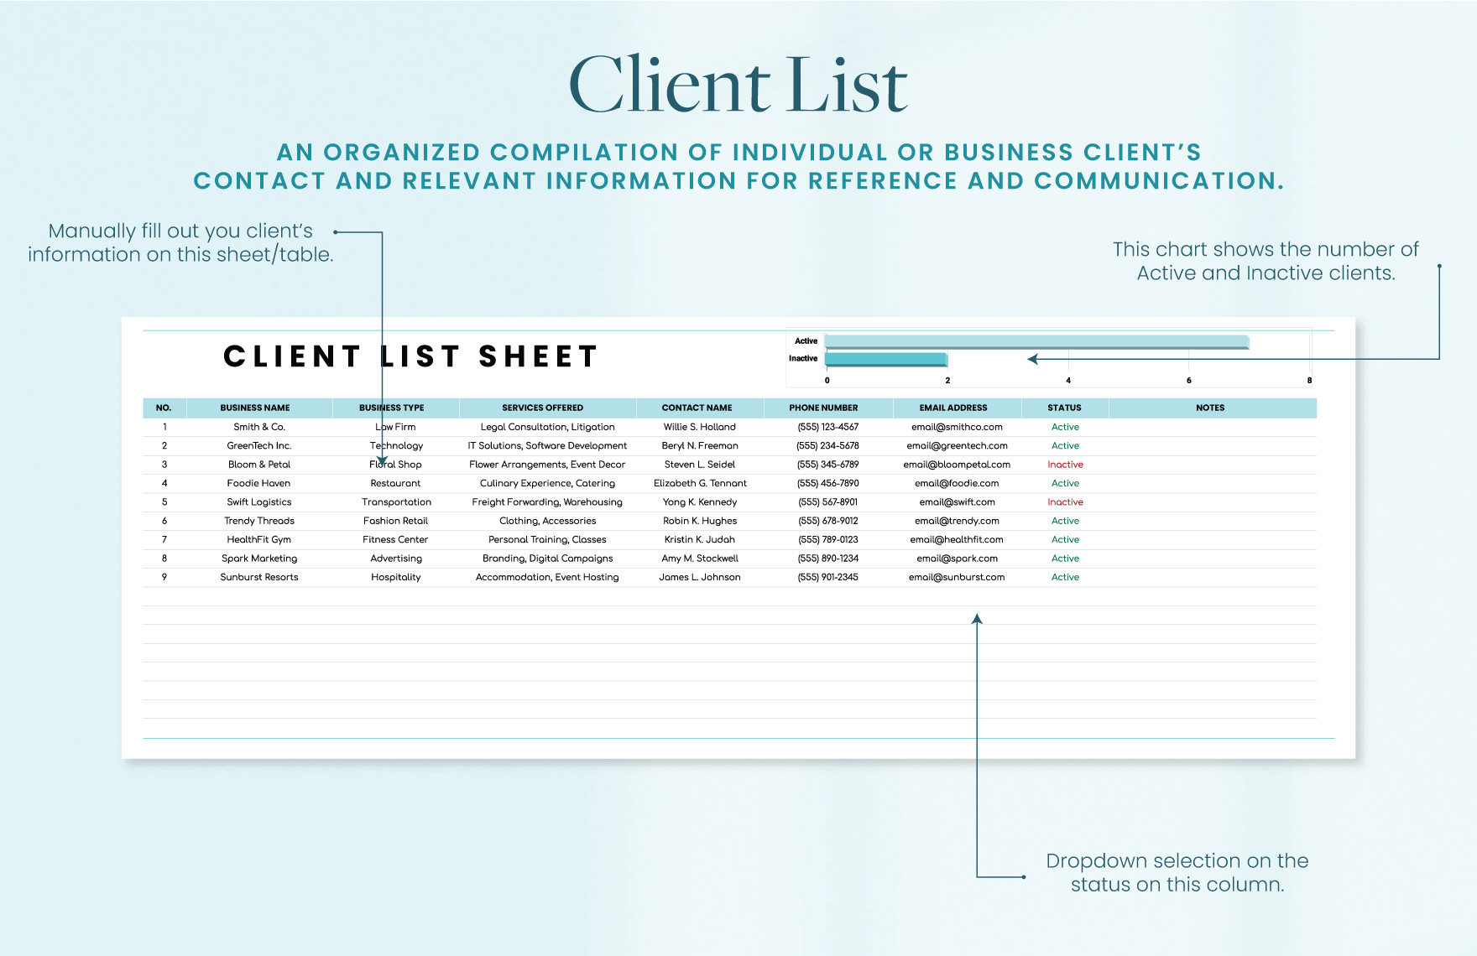Viewport: 1477px width, 956px height.
Task: Select the BUSINESS NAME column header
Action: (x=254, y=408)
